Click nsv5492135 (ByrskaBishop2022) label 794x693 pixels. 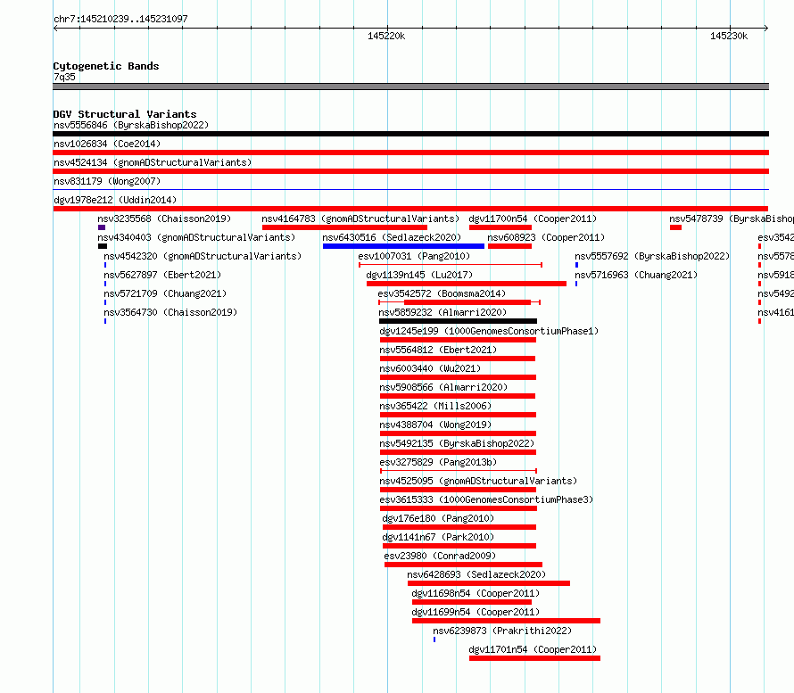click(457, 443)
